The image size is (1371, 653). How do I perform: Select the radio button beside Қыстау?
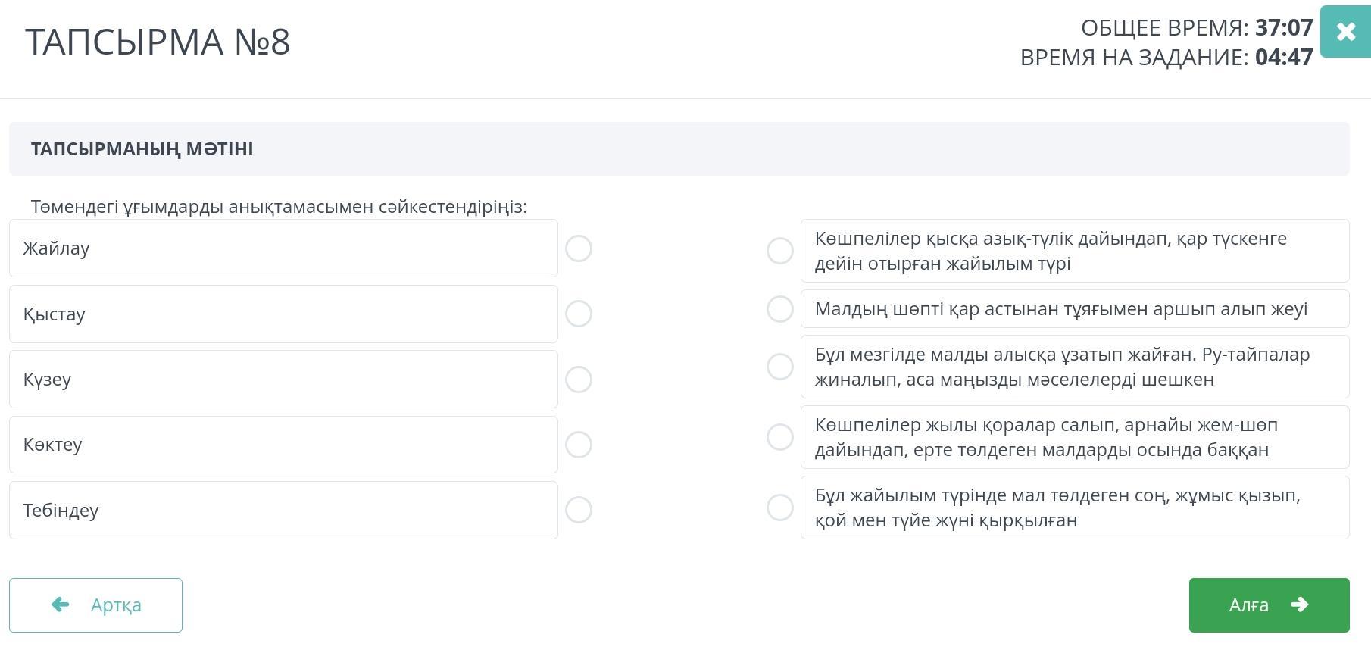(x=579, y=314)
